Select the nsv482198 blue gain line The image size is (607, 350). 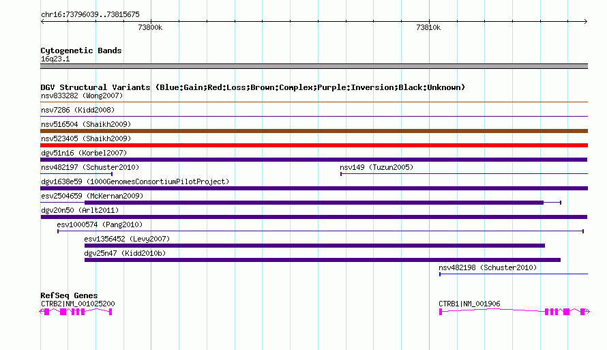click(x=514, y=274)
